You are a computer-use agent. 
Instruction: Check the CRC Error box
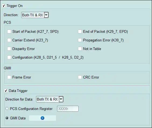(x=80, y=77)
